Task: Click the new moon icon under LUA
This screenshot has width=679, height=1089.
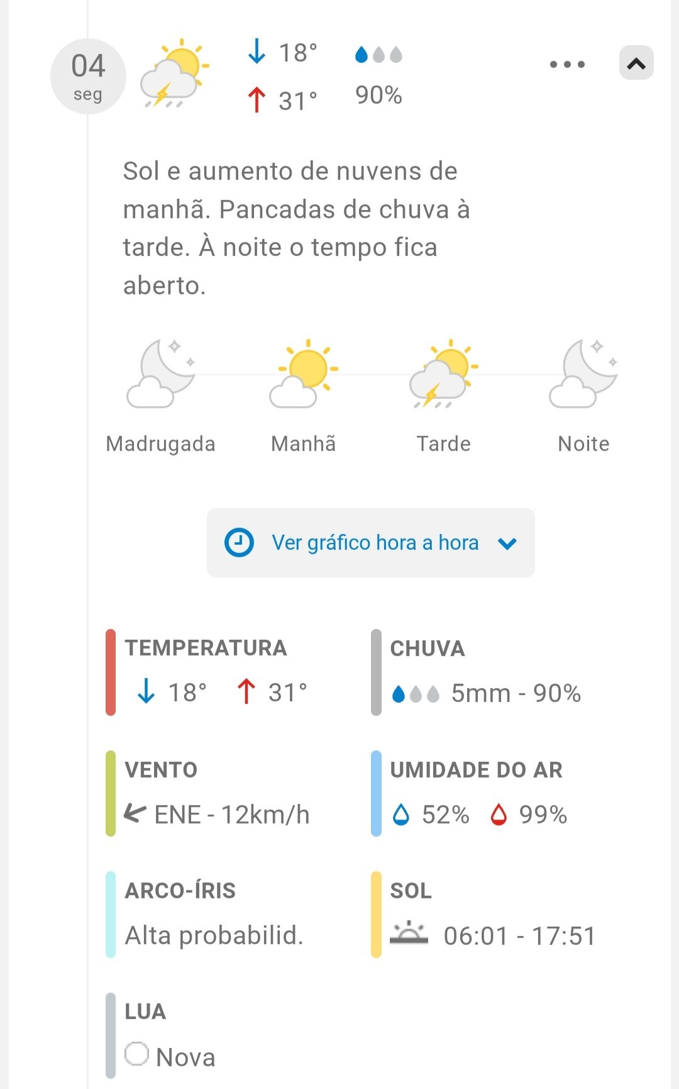Action: (136, 1054)
